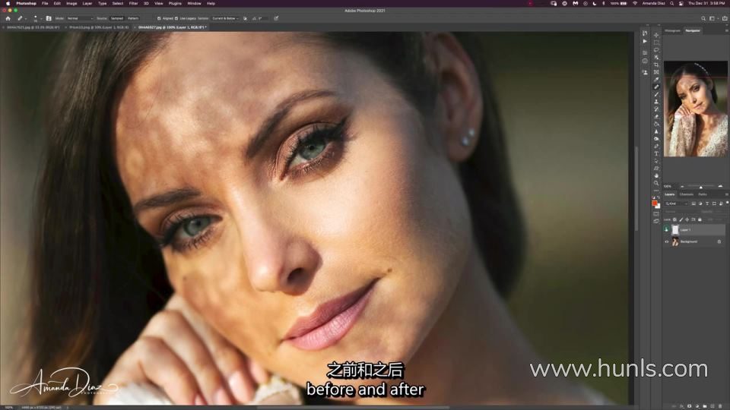Switch to the Channels tab

(x=686, y=194)
